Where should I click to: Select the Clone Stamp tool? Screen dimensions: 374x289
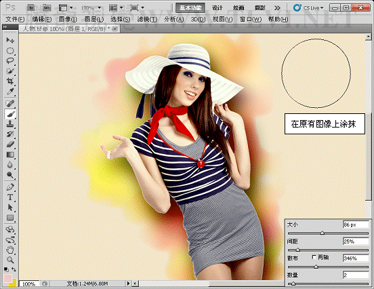10,124
